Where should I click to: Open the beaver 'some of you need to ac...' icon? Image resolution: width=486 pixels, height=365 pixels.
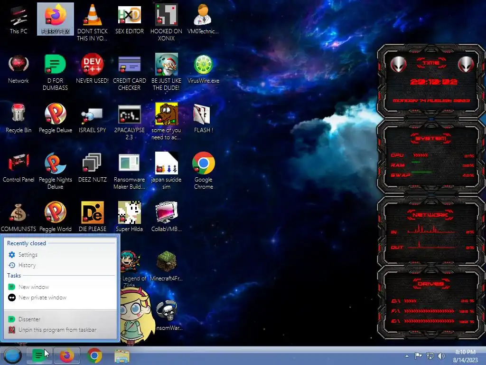coord(167,121)
